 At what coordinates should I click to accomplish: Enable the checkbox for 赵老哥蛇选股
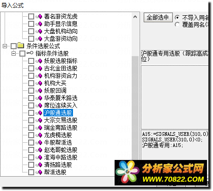(31, 150)
